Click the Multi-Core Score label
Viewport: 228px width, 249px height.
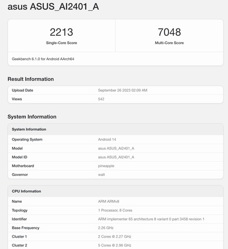click(169, 43)
